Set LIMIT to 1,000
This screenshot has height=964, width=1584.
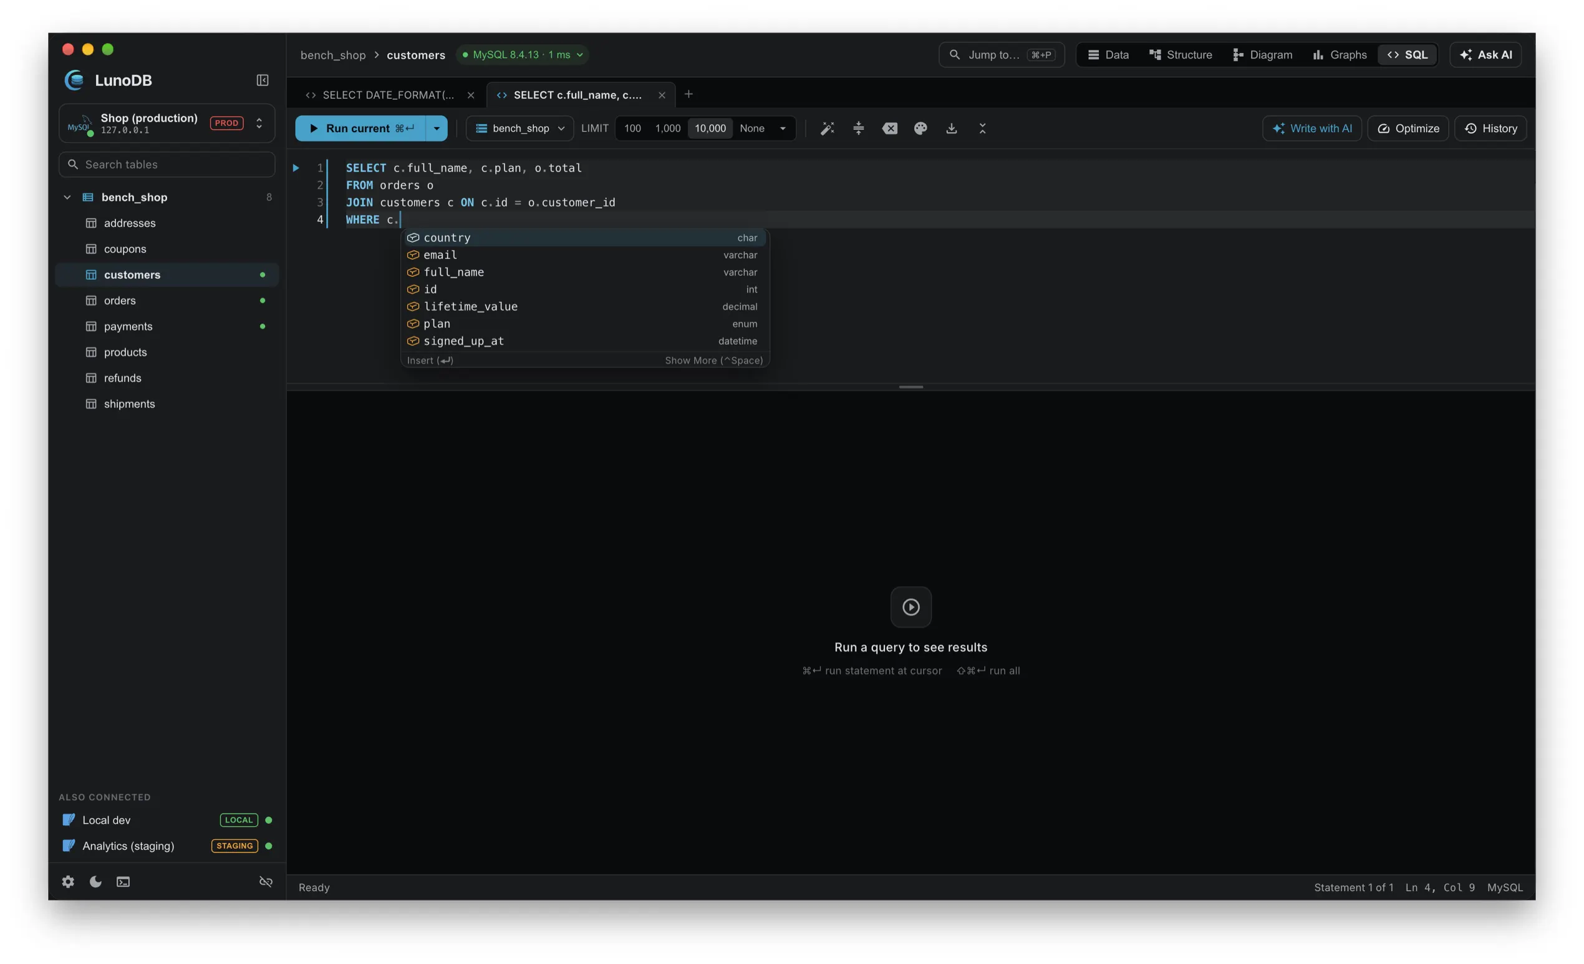pyautogui.click(x=667, y=128)
